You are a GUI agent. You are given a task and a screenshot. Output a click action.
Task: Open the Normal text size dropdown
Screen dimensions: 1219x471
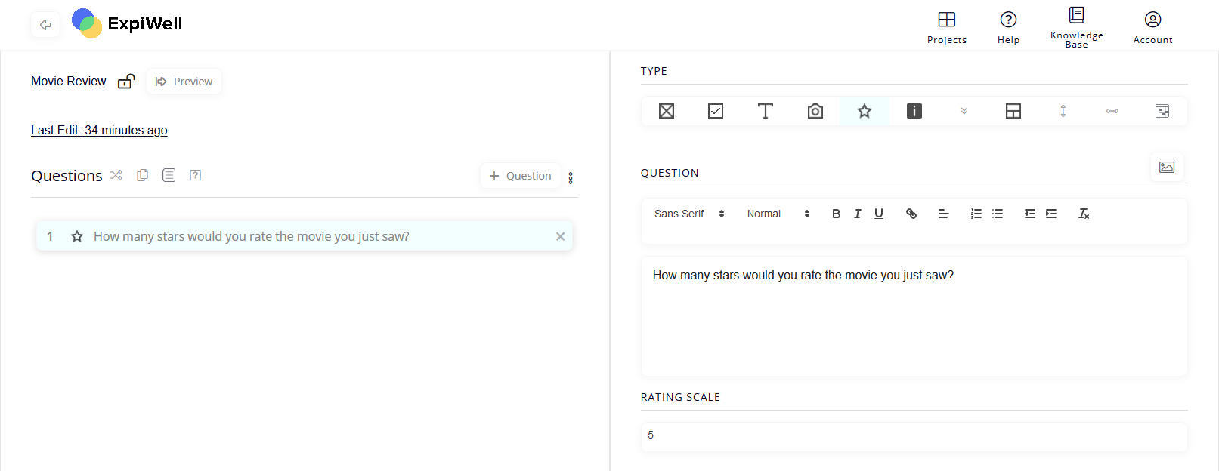(x=778, y=214)
